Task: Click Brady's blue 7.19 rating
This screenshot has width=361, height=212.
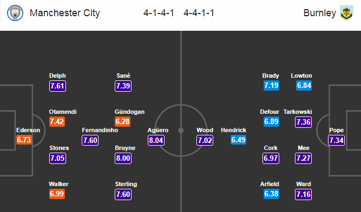Action: [271, 85]
